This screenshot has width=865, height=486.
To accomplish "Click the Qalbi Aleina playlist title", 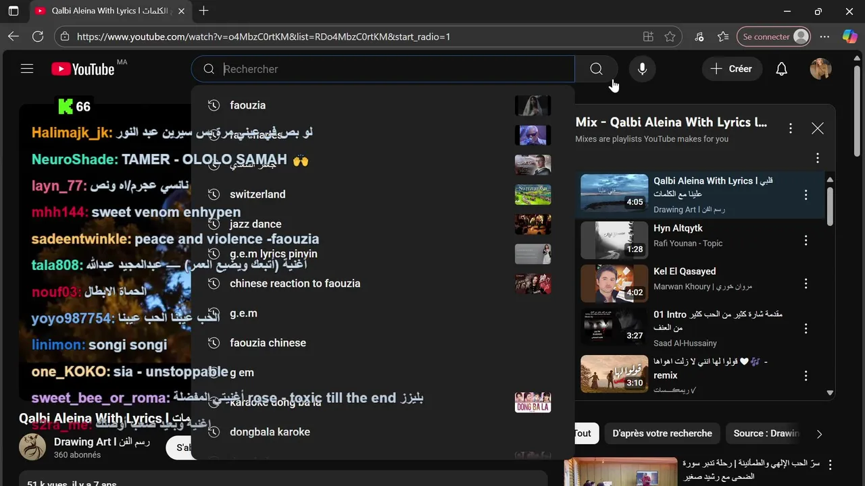I will coord(713,187).
